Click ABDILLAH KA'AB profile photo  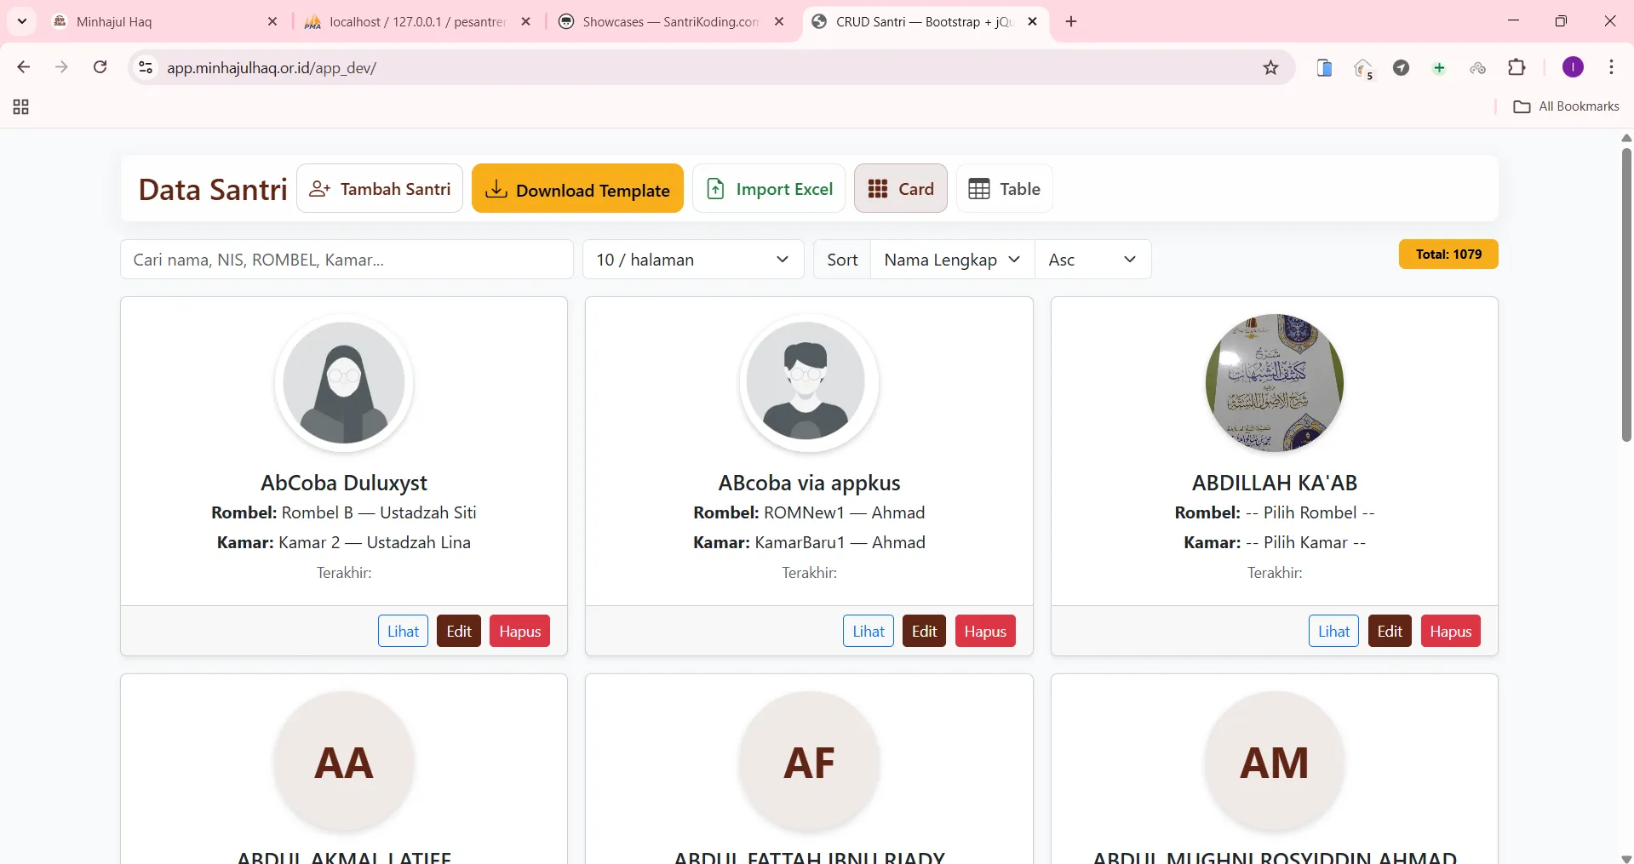pyautogui.click(x=1275, y=382)
